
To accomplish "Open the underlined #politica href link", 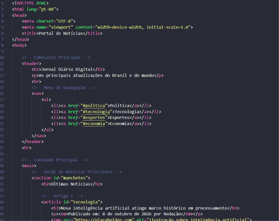I will [94, 106].
